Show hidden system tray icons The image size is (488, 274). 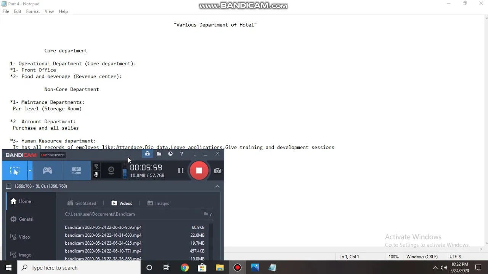click(x=435, y=268)
